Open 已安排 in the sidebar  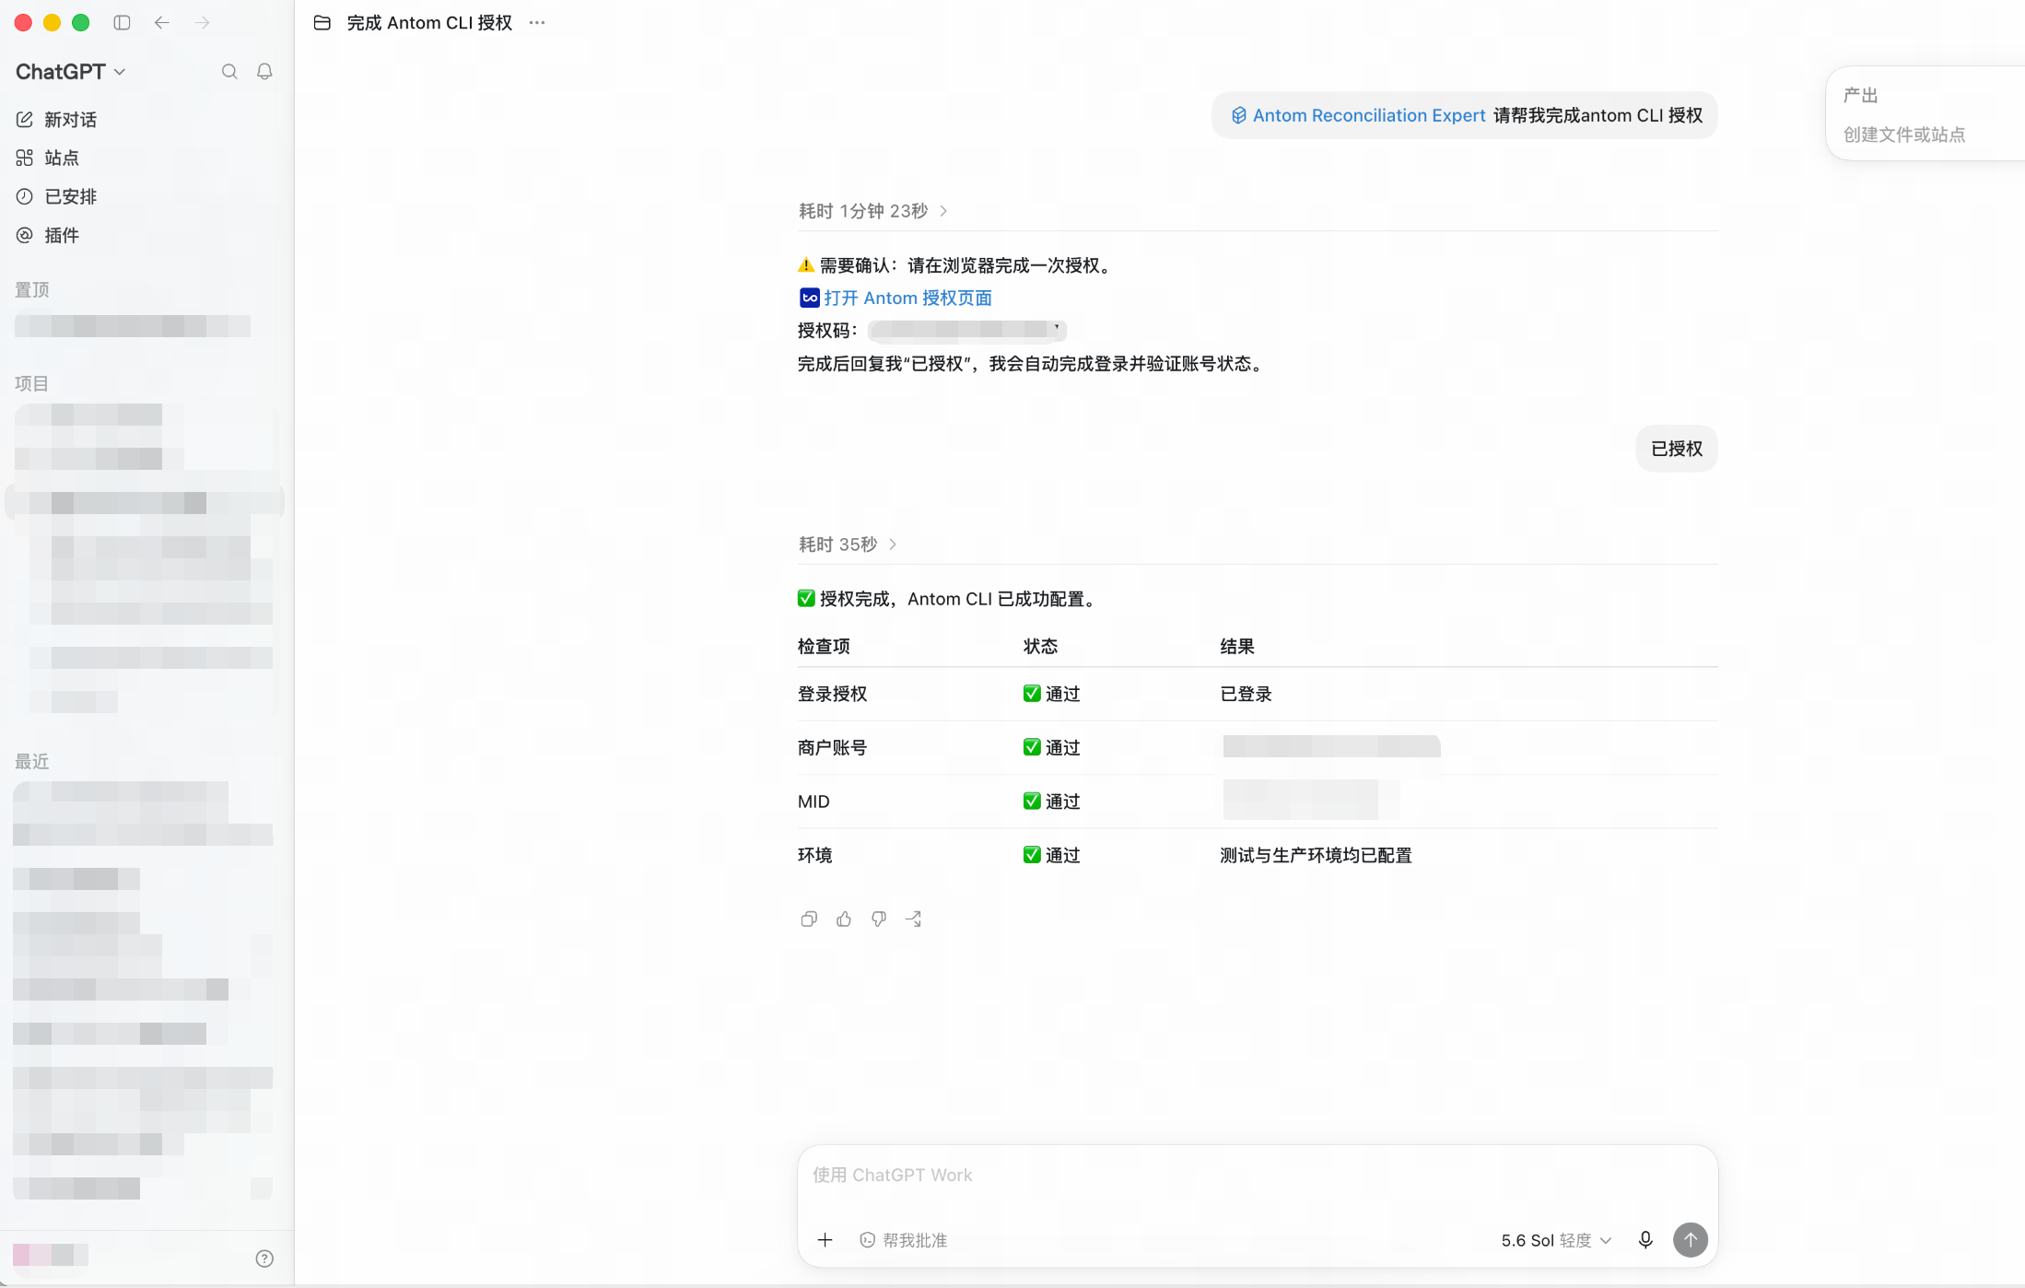(x=56, y=197)
